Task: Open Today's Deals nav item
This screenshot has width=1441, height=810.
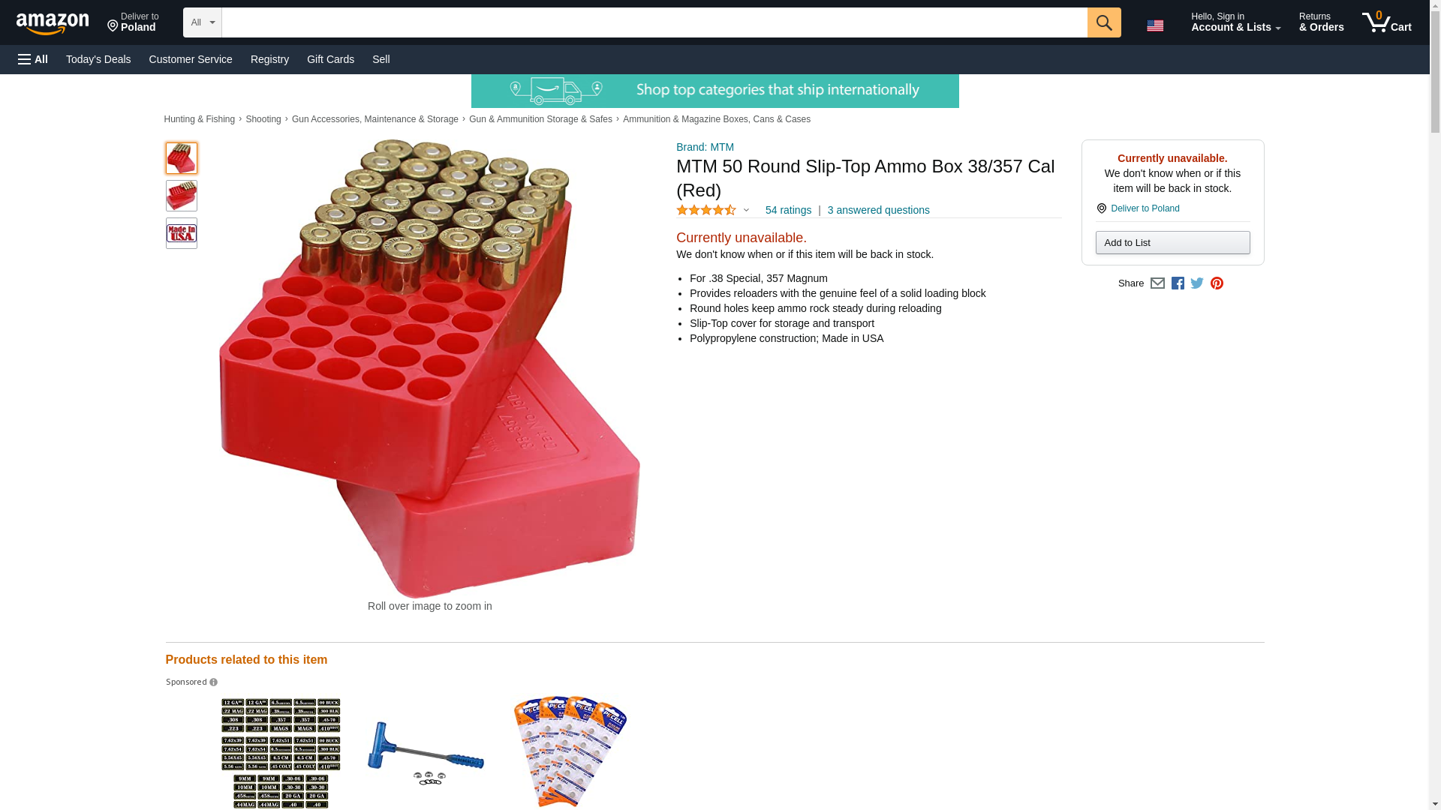Action: click(x=98, y=59)
